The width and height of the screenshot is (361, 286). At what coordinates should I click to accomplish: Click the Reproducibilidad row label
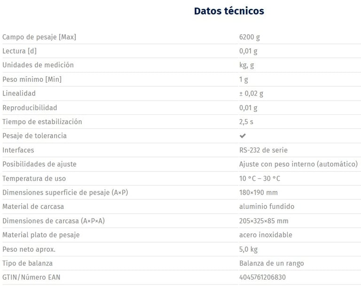coord(30,108)
